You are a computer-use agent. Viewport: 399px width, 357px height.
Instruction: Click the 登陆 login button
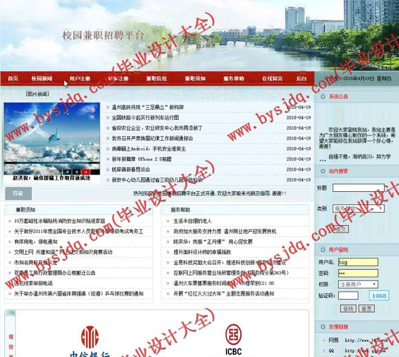[348, 309]
